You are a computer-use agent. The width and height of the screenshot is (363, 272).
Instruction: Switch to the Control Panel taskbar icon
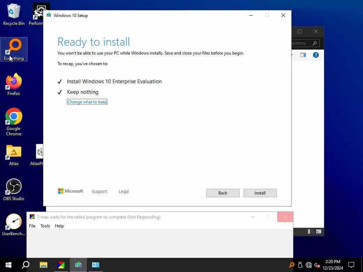coord(96,265)
